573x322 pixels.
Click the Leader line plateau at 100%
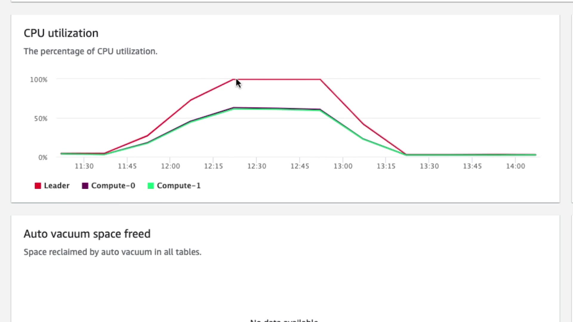coord(278,80)
